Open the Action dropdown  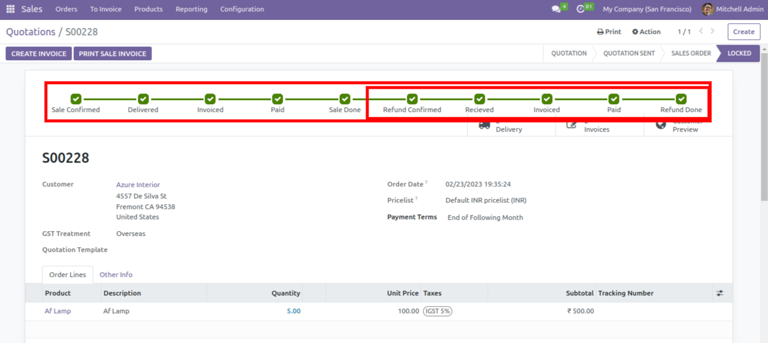(646, 32)
